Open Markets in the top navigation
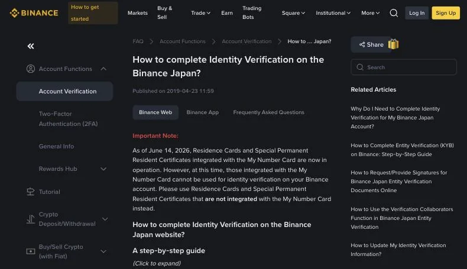Viewport: 467px width, 269px height. coord(138,13)
